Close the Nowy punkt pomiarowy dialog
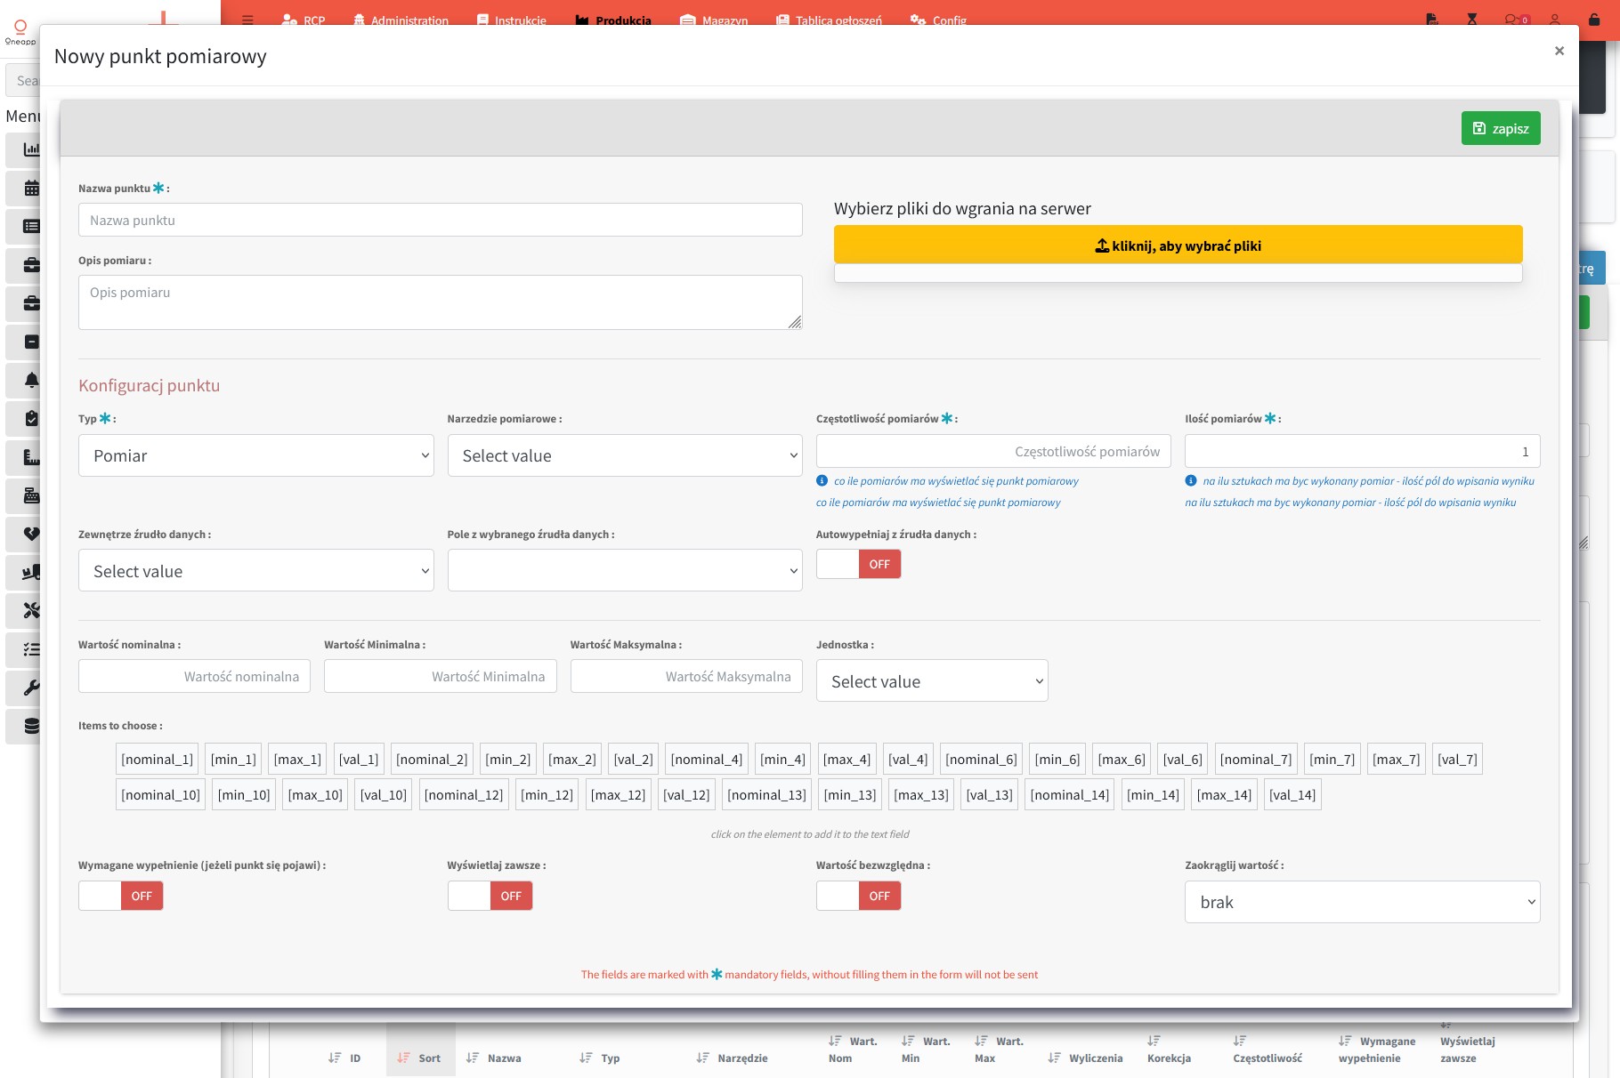1620x1078 pixels. click(1559, 51)
